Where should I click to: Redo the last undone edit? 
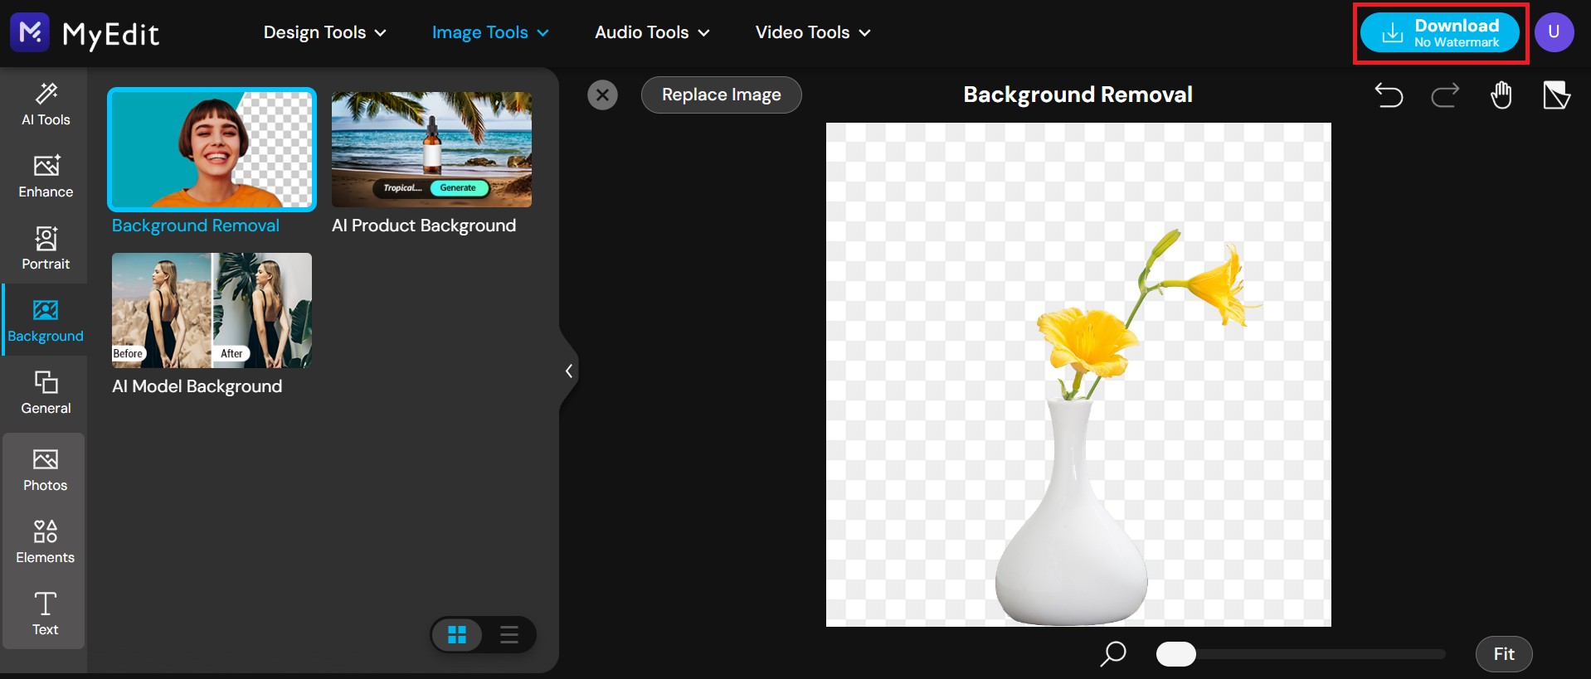pyautogui.click(x=1445, y=95)
